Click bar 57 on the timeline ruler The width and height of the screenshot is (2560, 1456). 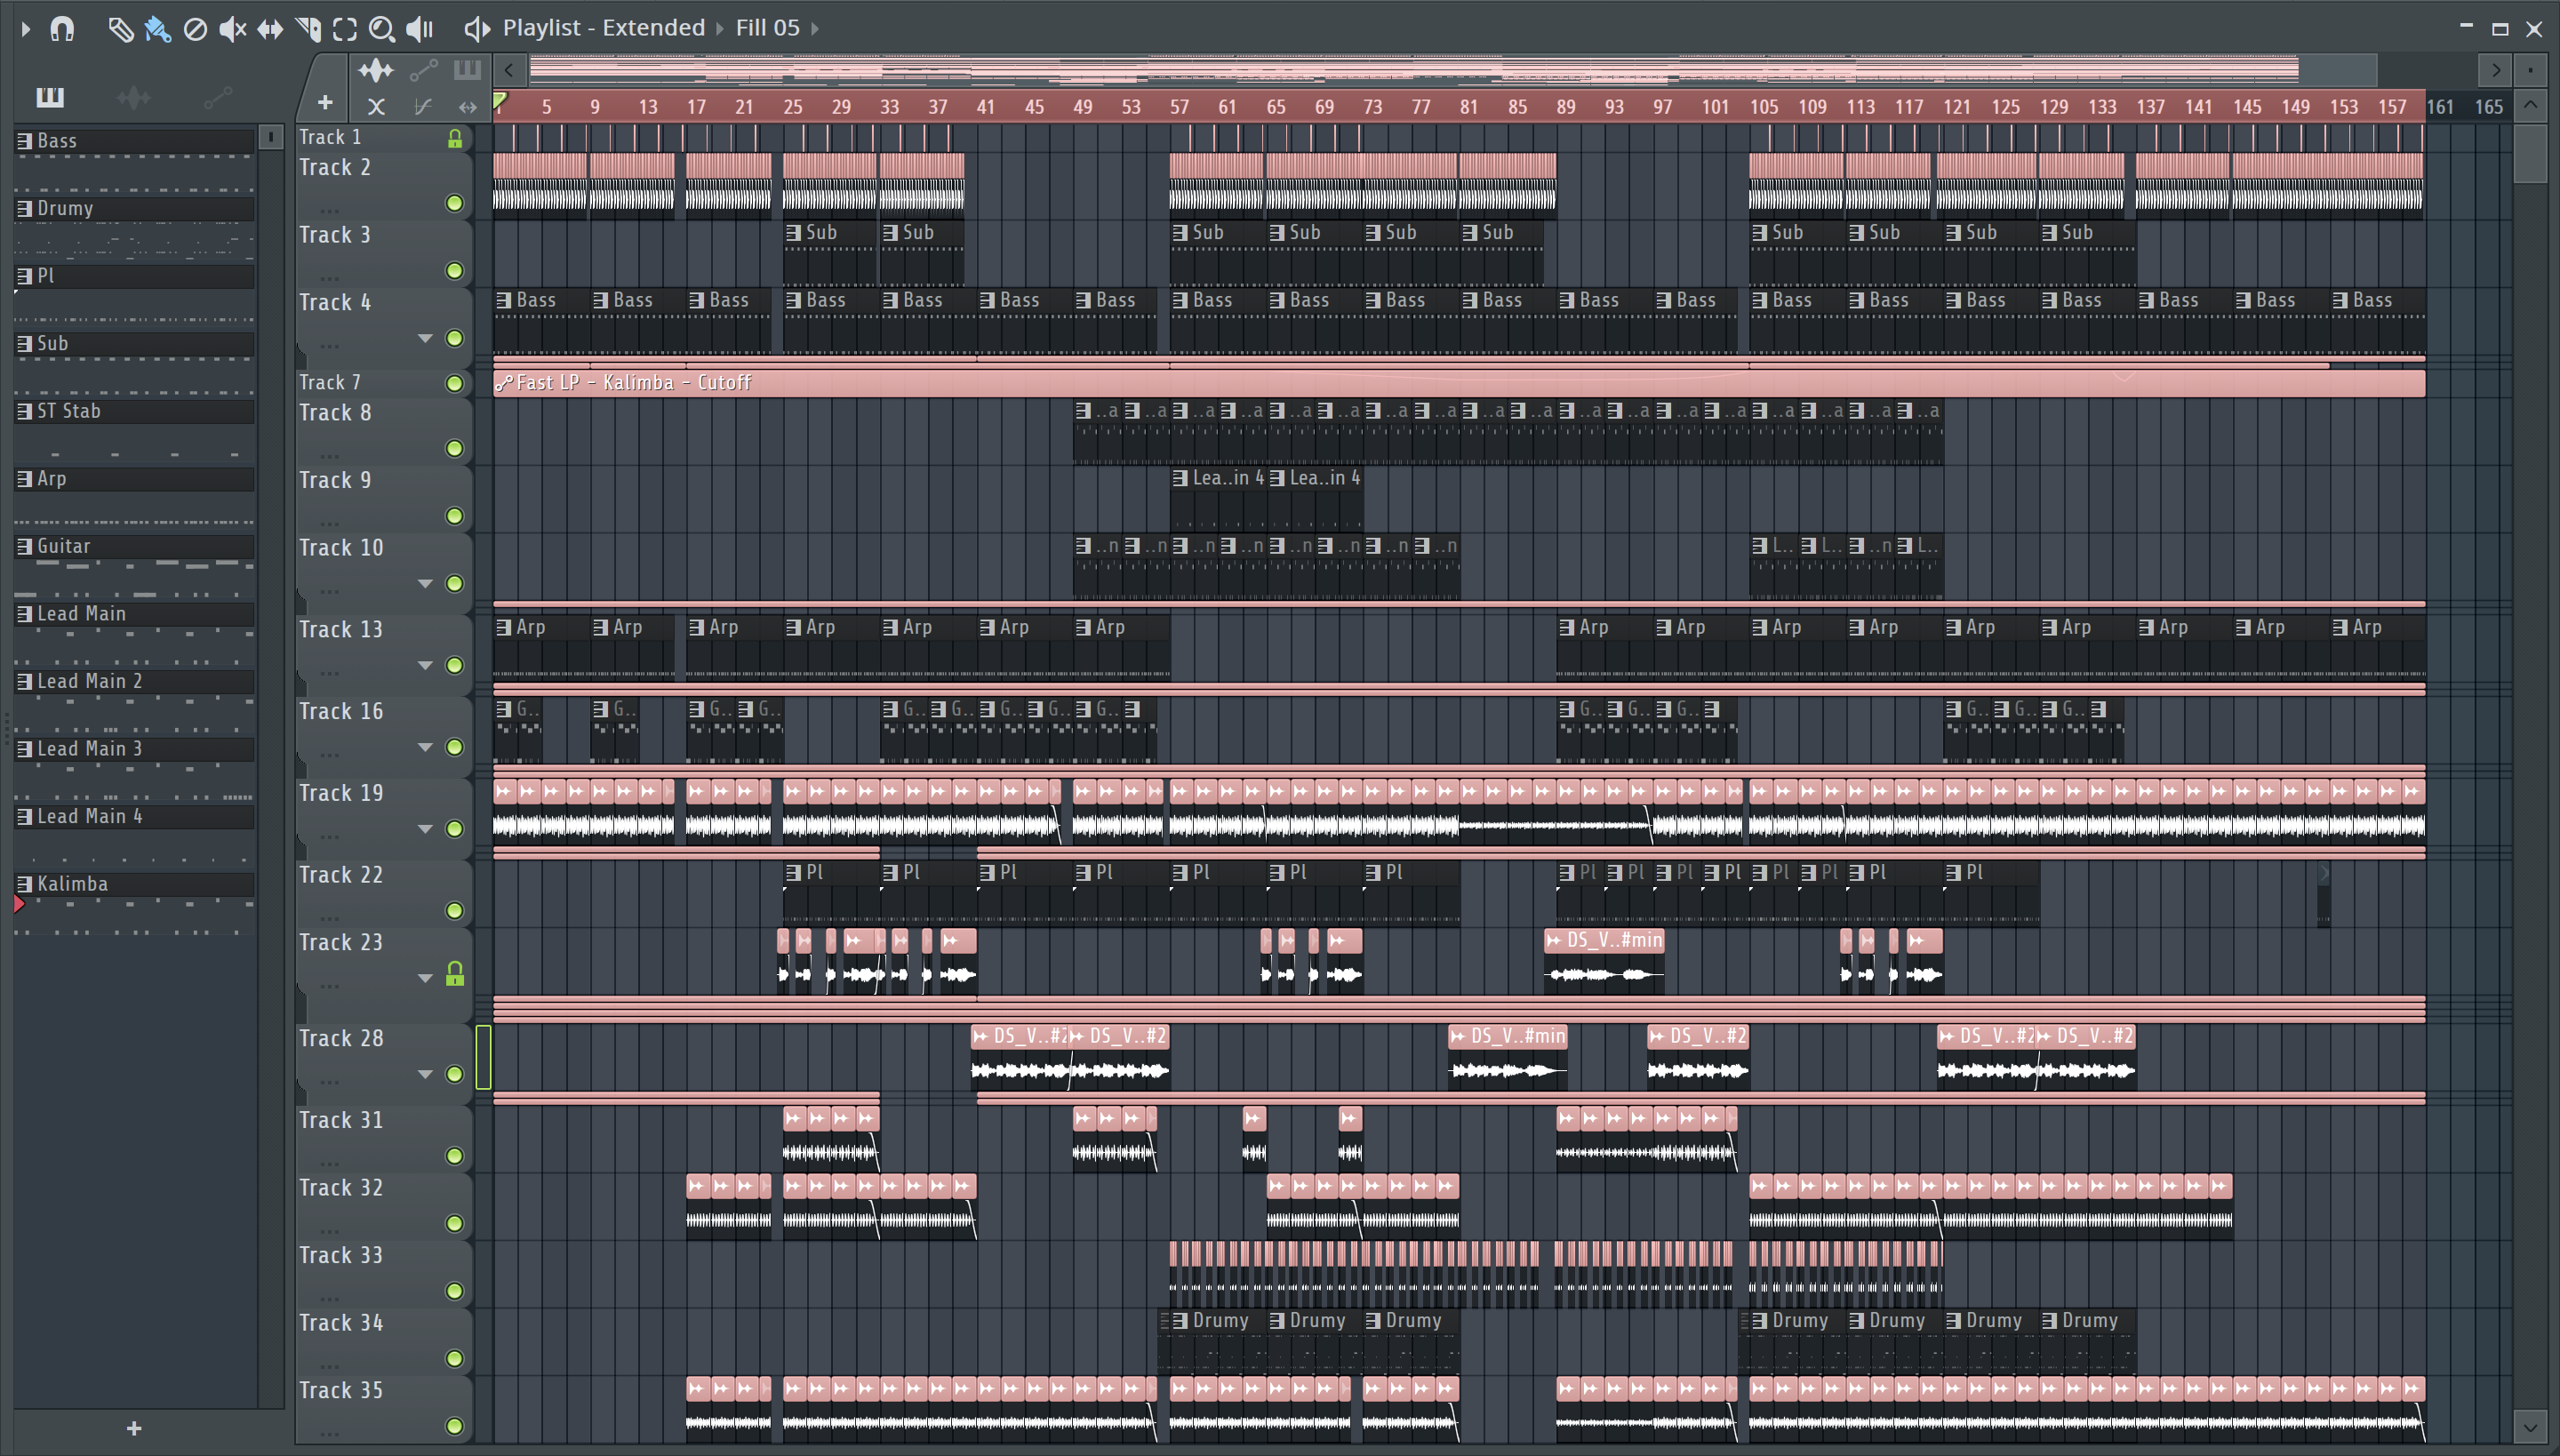click(x=1180, y=107)
